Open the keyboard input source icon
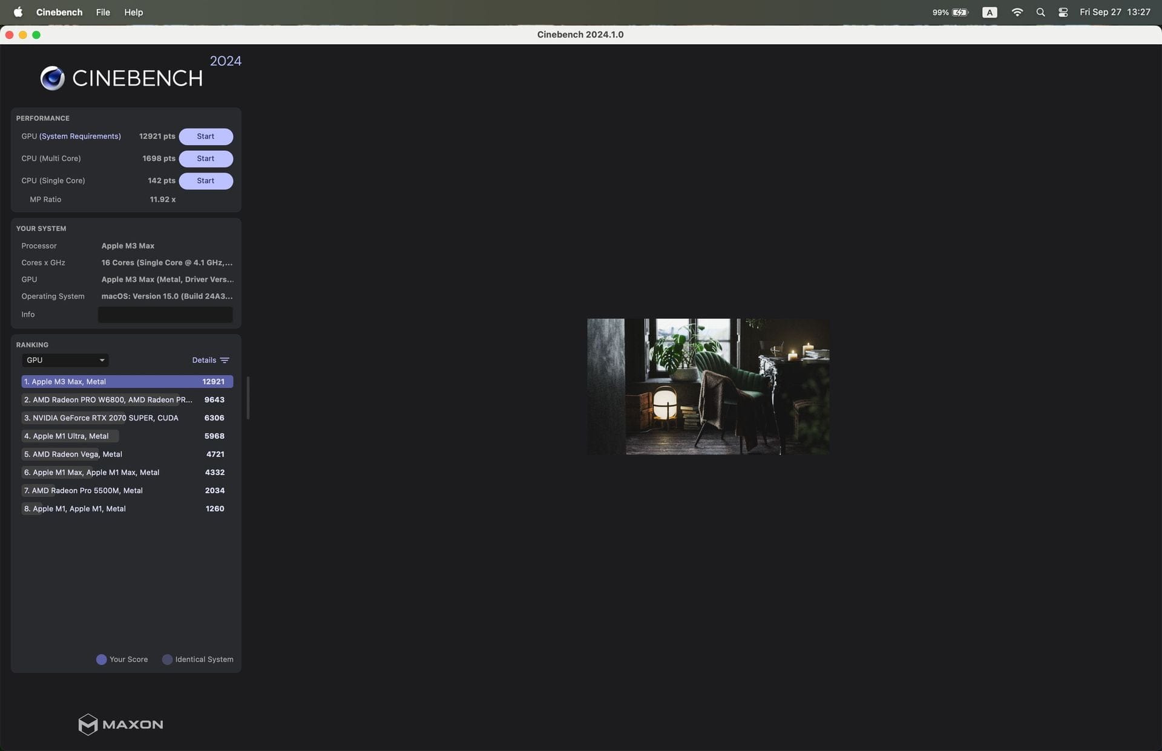 [x=990, y=12]
